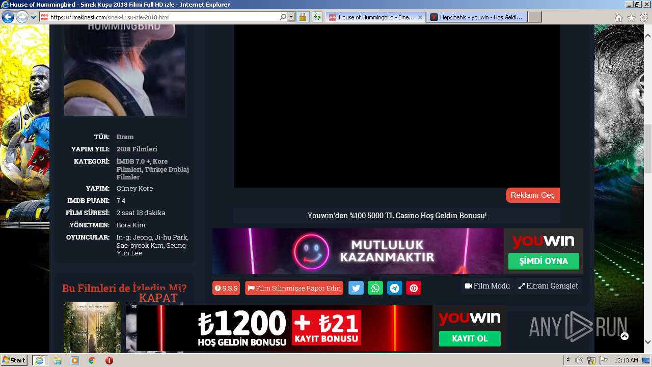The image size is (652, 367).
Task: Launch Chrome from the taskbar
Action: 92,360
